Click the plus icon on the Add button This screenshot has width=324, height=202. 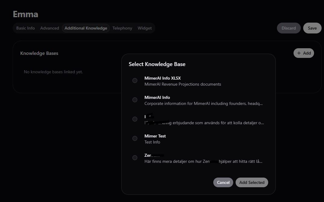[x=299, y=53]
